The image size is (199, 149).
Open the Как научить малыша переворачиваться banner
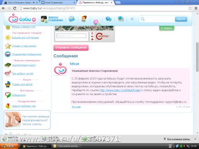click(27, 120)
